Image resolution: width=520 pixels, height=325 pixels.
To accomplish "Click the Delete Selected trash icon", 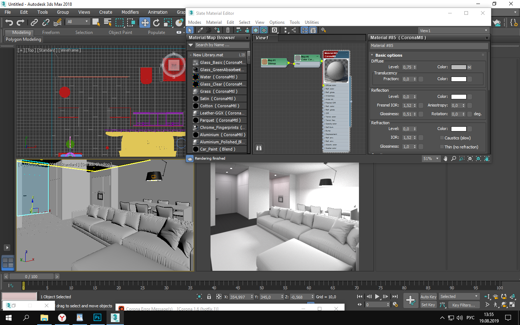I will tap(228, 30).
